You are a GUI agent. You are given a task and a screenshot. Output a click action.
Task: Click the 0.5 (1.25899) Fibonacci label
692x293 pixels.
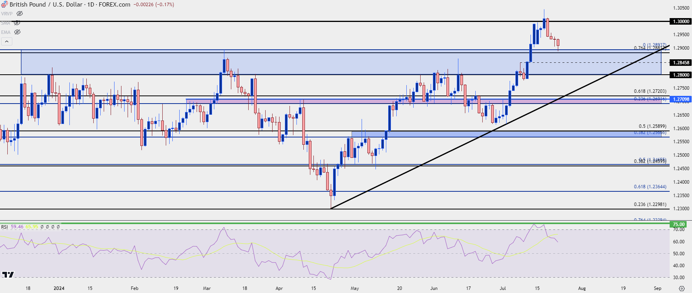(x=652, y=126)
